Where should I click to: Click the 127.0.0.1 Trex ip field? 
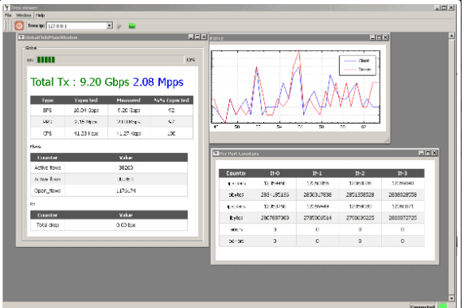(76, 26)
